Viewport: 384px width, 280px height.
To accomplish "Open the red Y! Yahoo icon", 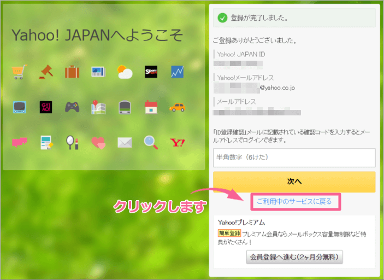I will [x=178, y=142].
